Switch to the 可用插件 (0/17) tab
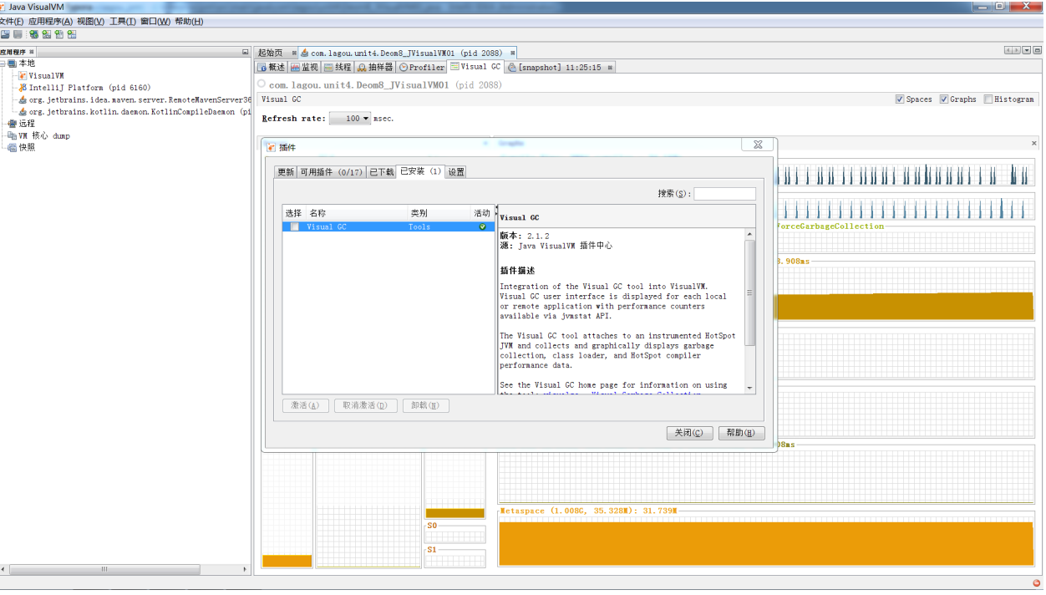This screenshot has width=1046, height=595. point(332,172)
